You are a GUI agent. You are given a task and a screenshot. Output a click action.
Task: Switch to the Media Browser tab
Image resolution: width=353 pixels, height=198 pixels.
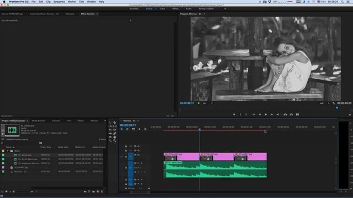pyautogui.click(x=39, y=121)
